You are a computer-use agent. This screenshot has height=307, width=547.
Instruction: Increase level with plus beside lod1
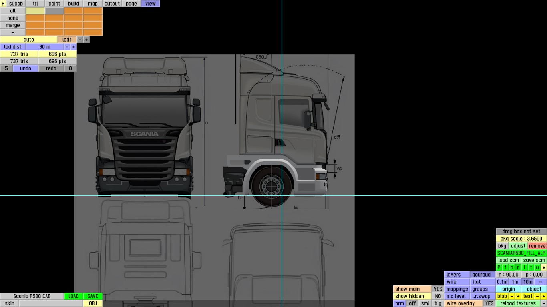tap(86, 40)
